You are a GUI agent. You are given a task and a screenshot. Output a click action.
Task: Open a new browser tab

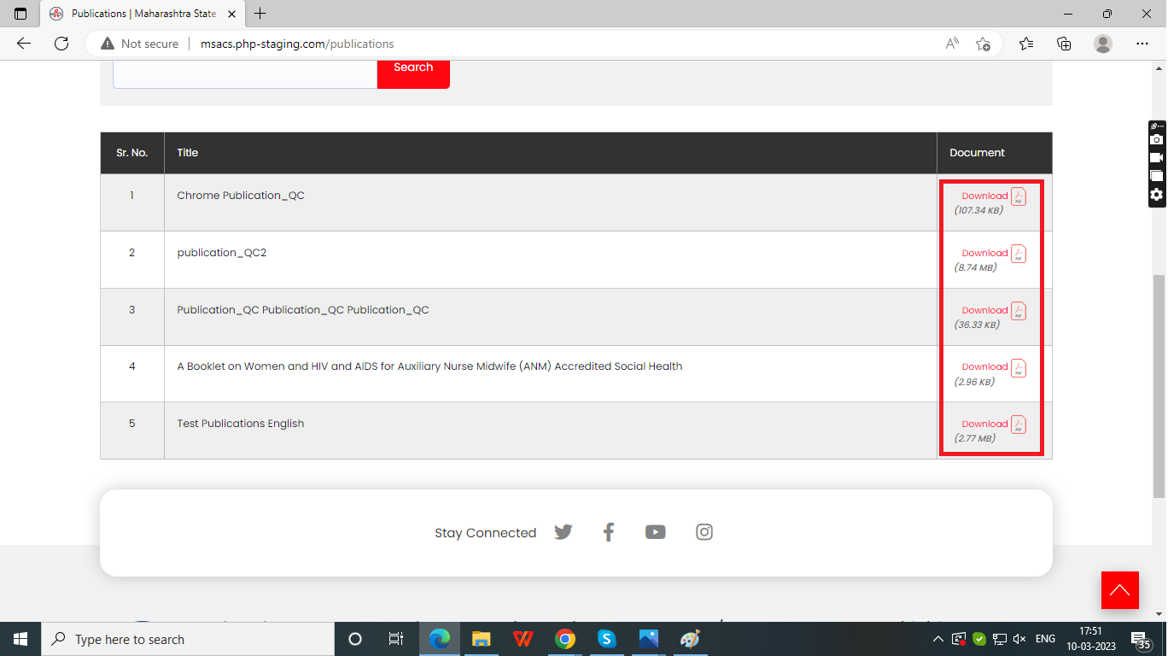coord(260,14)
